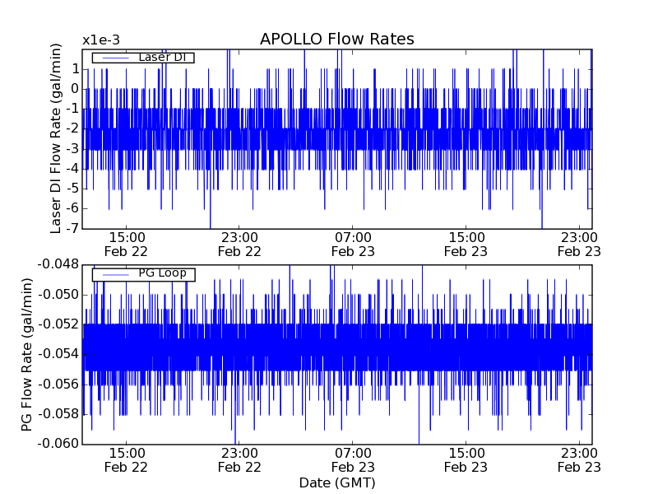This screenshot has height=494, width=658.
Task: Click the APOLLO Flow Rates chart title
Action: click(x=336, y=40)
